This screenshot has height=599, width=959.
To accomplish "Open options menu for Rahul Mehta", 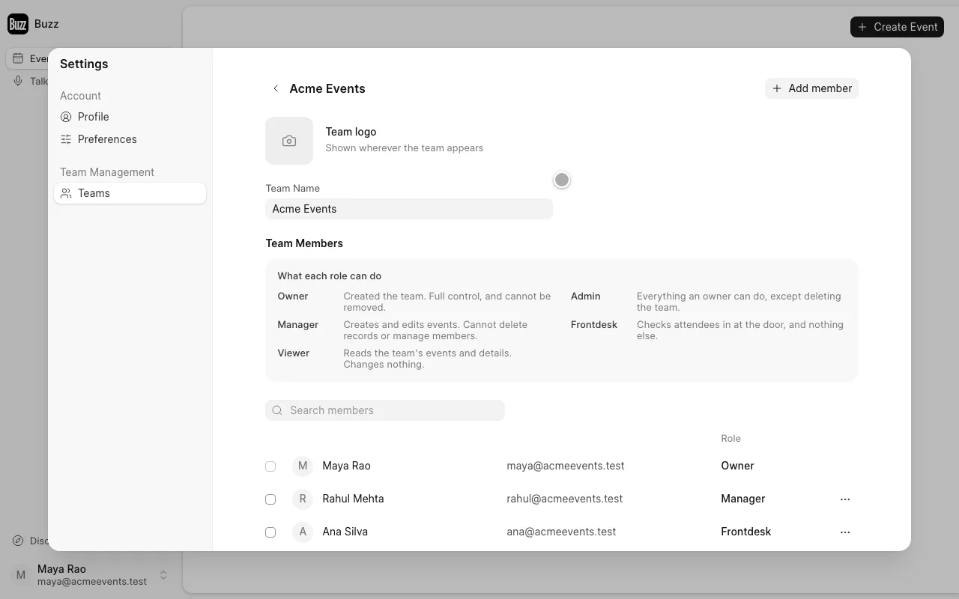I will point(845,499).
